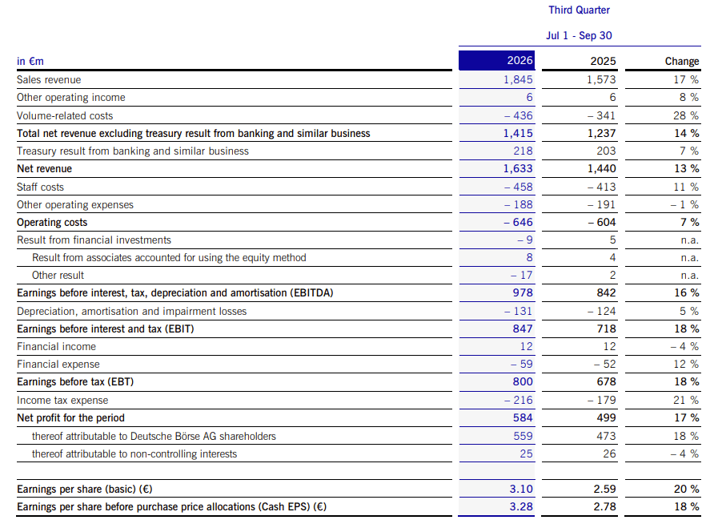Click 'Result from associates accounted for using the equity method'
The image size is (706, 524).
pos(169,257)
